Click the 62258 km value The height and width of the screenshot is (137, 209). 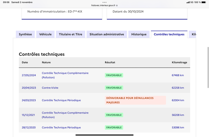coord(178,88)
